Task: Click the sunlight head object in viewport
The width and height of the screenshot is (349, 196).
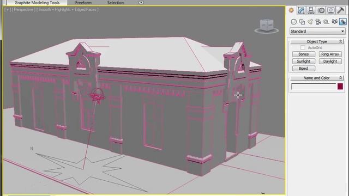Action: pos(97,96)
